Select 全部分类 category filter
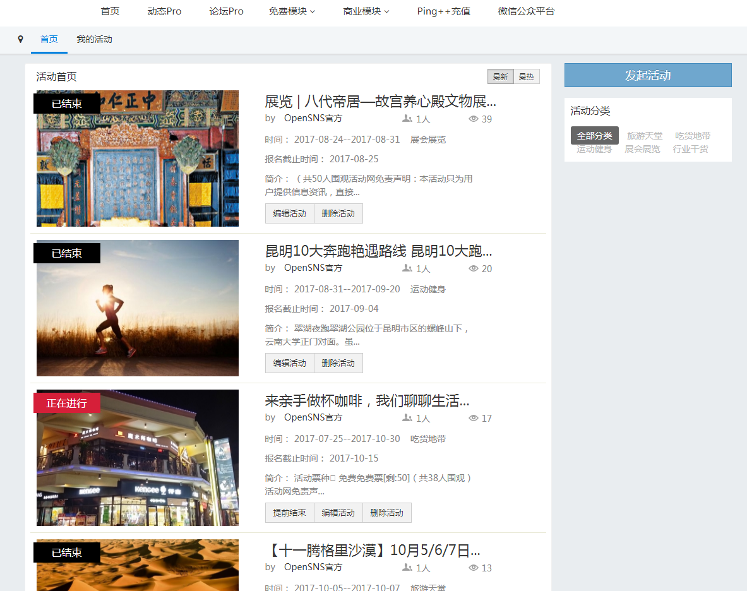 coord(595,136)
